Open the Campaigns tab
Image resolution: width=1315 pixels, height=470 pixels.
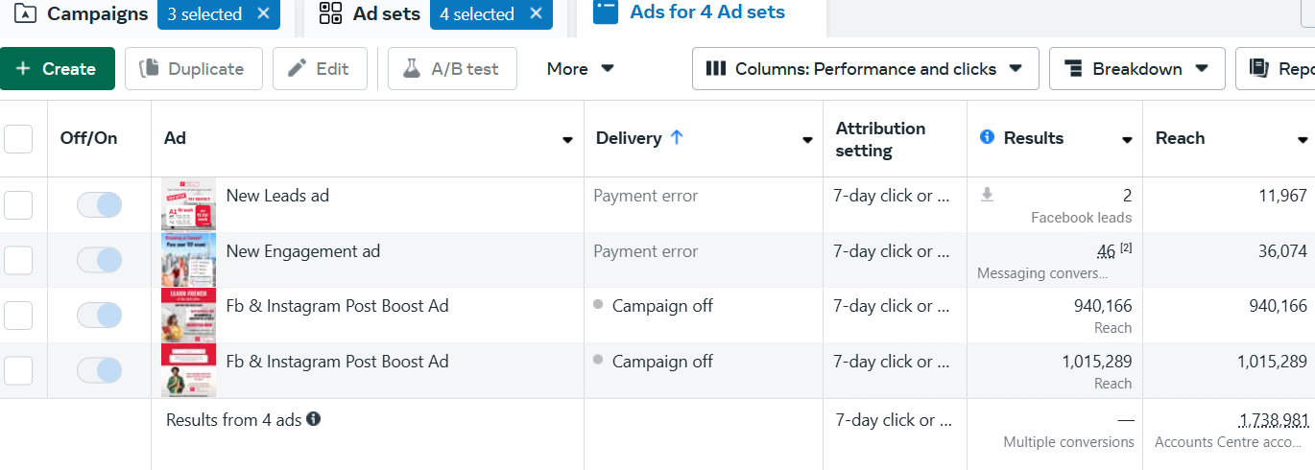click(x=96, y=13)
